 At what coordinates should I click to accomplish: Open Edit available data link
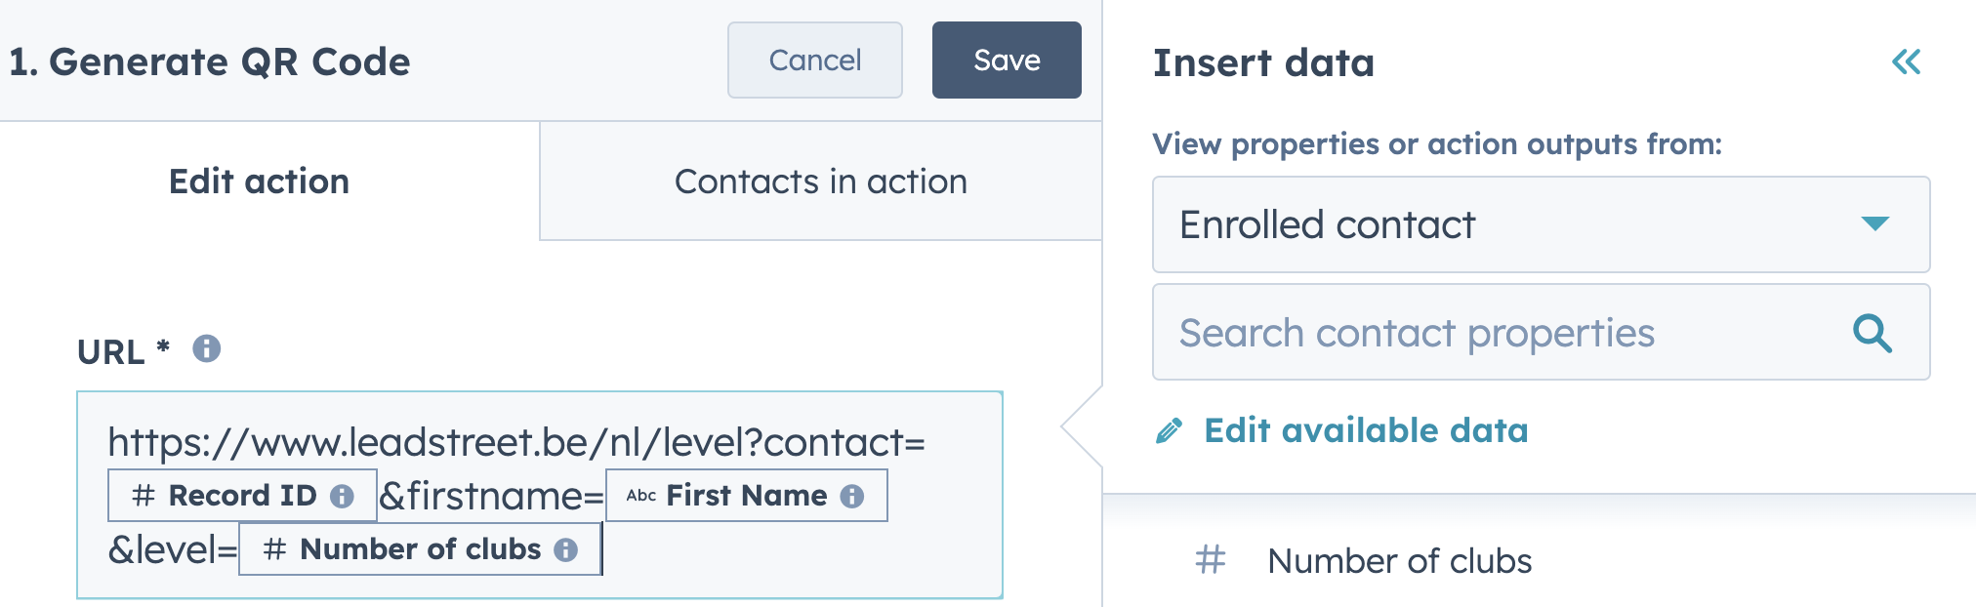pos(1366,430)
